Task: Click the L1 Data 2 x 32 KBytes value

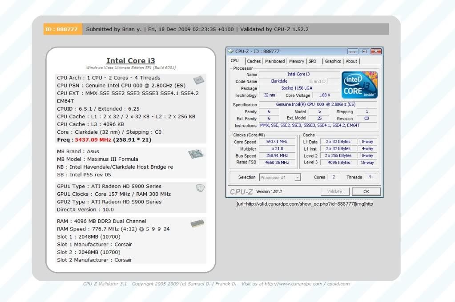Action: coord(338,142)
